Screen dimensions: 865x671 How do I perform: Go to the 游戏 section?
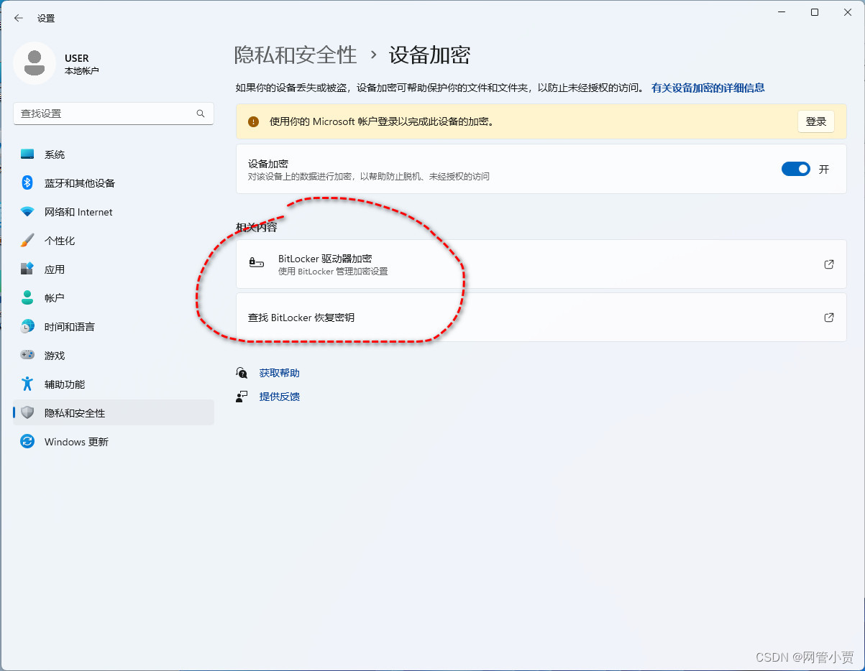tap(54, 355)
